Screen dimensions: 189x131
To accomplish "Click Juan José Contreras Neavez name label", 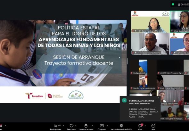I will [x=149, y=53].
